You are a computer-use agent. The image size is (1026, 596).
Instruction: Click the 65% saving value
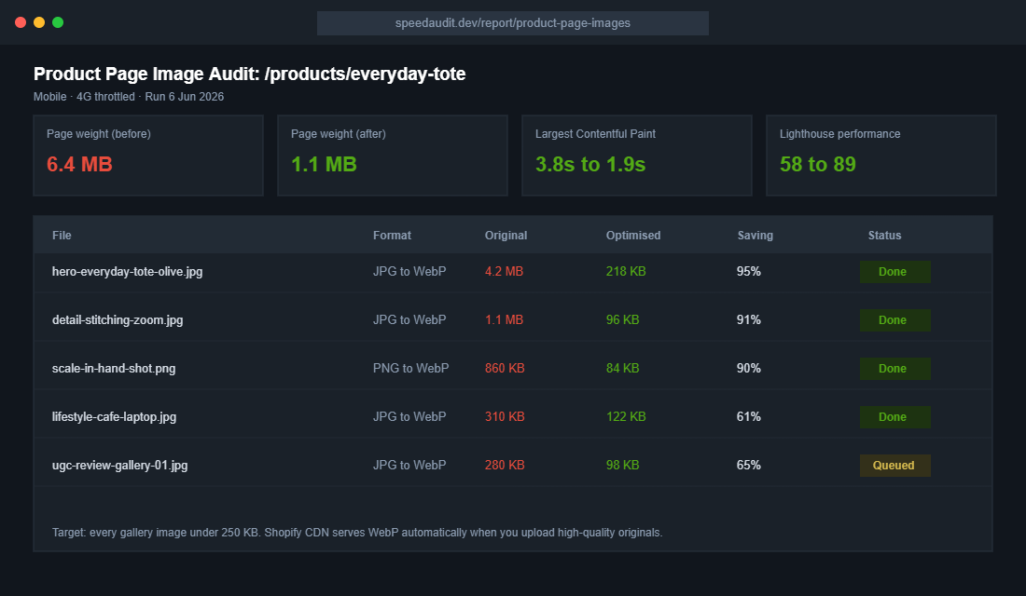pyautogui.click(x=749, y=466)
